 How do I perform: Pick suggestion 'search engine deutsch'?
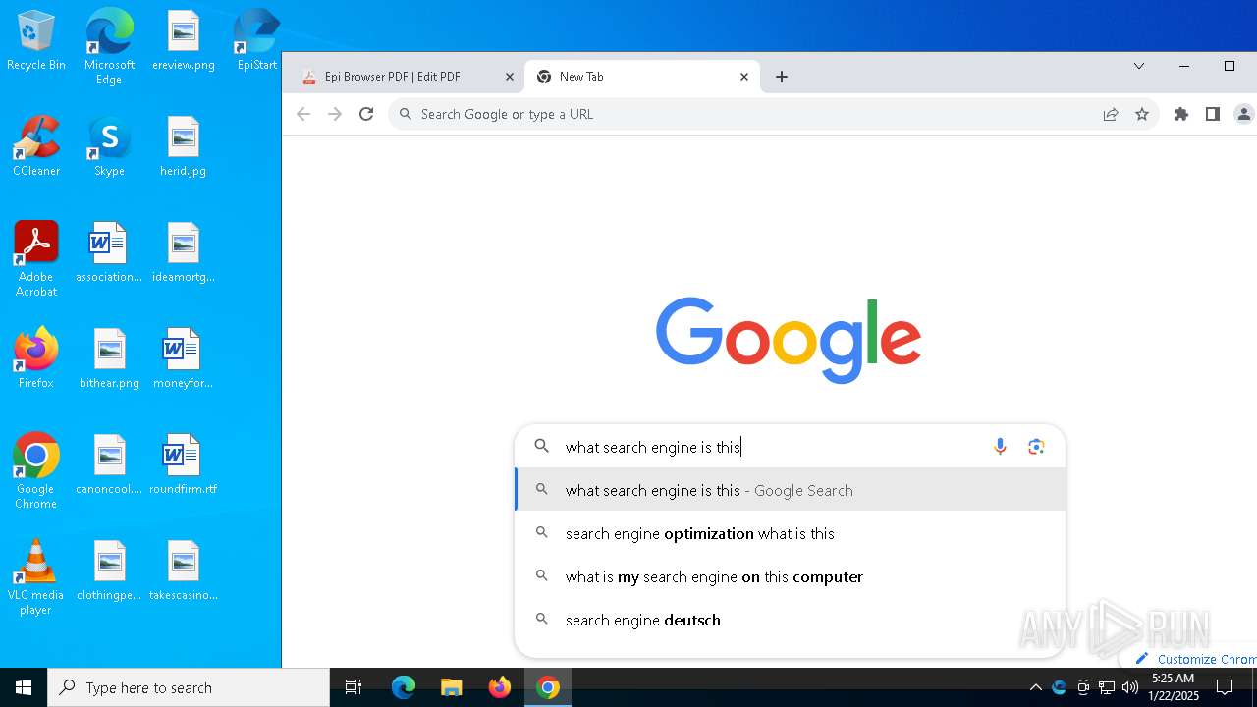(x=791, y=620)
